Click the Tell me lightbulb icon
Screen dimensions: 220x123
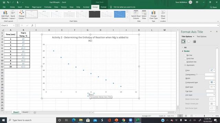click(x=111, y=7)
